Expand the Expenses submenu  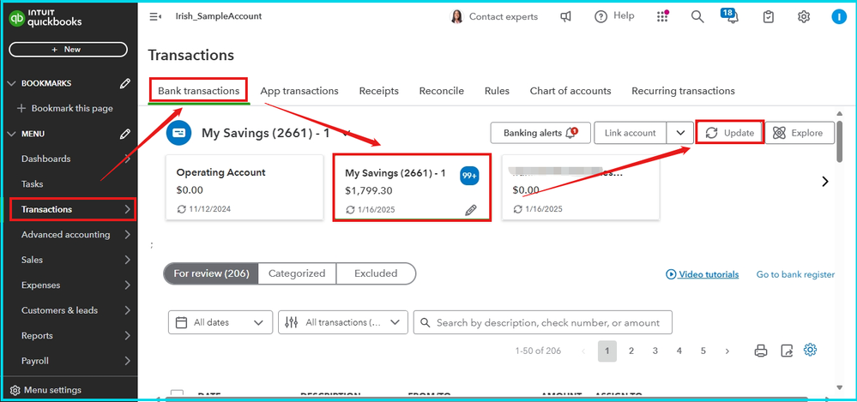(x=127, y=285)
